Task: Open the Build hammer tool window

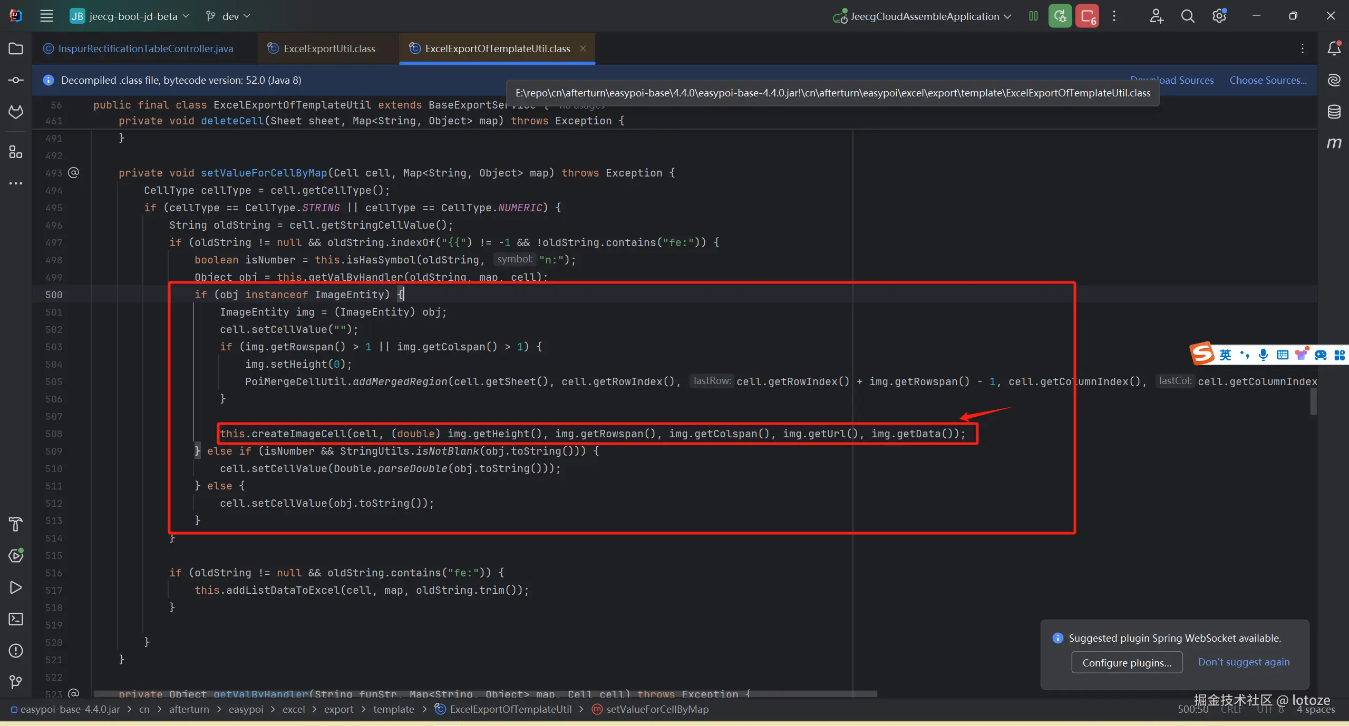Action: pyautogui.click(x=16, y=524)
